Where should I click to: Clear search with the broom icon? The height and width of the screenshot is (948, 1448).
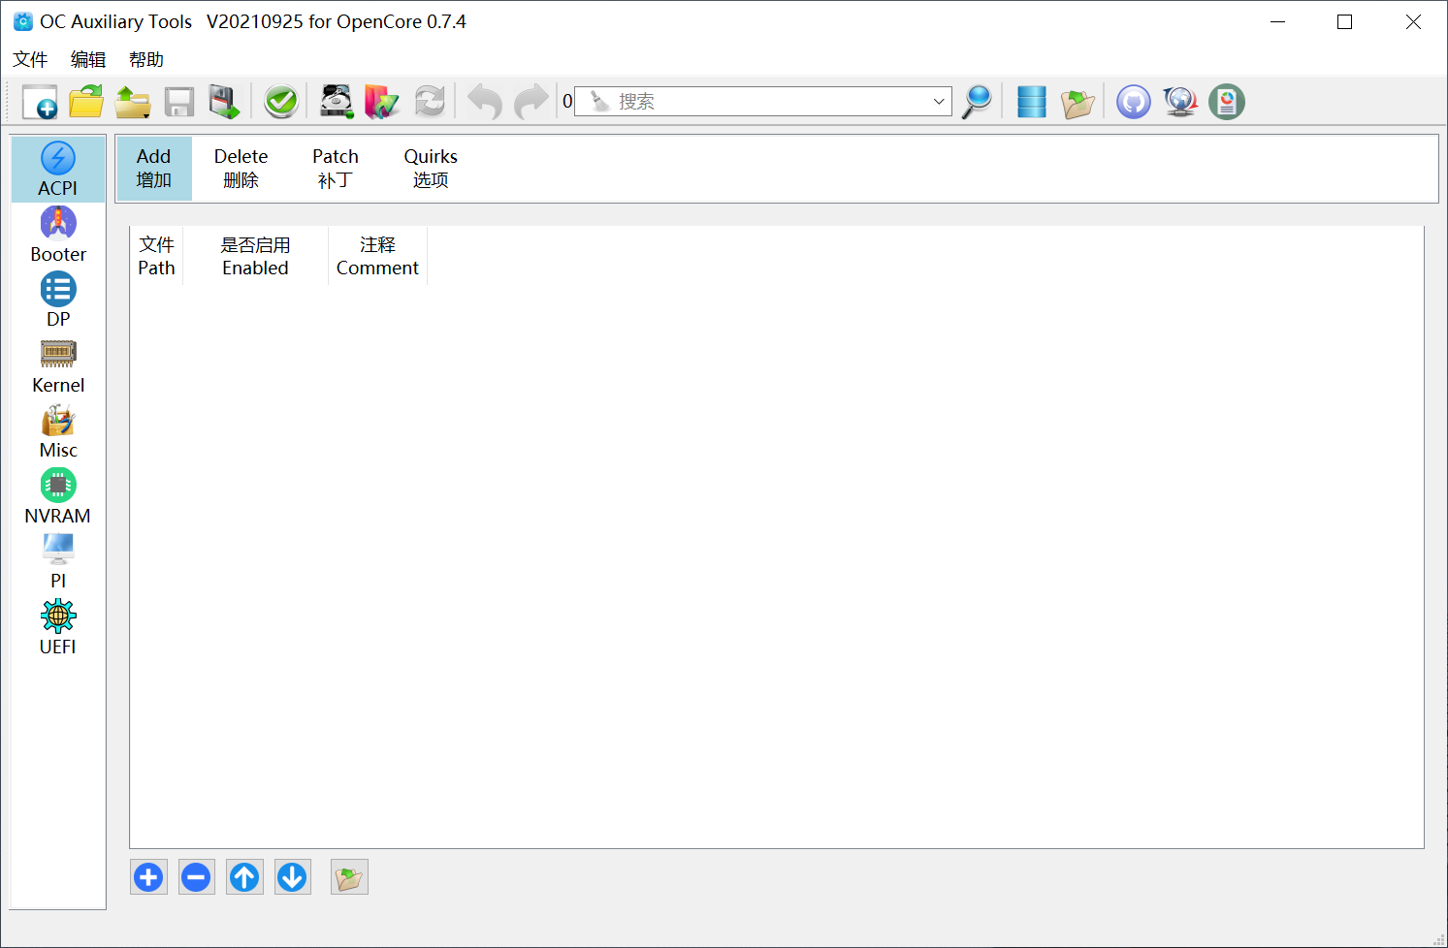click(x=599, y=101)
